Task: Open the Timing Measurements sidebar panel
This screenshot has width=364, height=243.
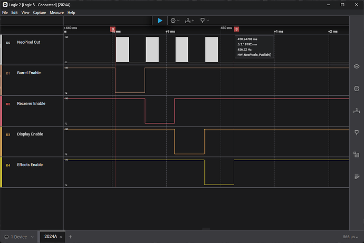Action: point(356,110)
